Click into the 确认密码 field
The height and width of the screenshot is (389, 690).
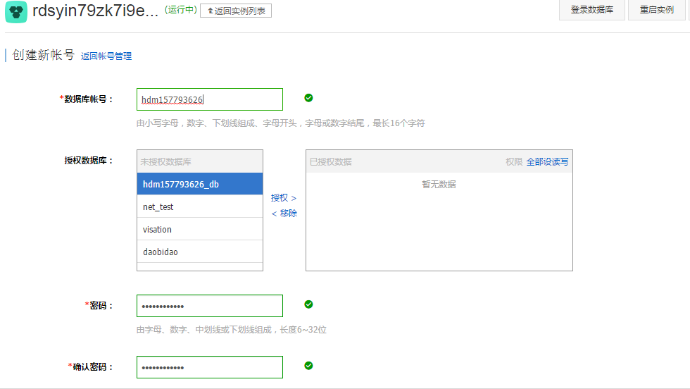tap(210, 367)
